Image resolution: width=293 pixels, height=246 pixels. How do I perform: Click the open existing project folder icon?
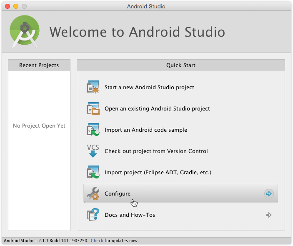[x=93, y=108]
